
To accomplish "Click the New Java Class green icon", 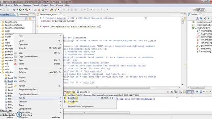I will pyautogui.click(x=43, y=10).
